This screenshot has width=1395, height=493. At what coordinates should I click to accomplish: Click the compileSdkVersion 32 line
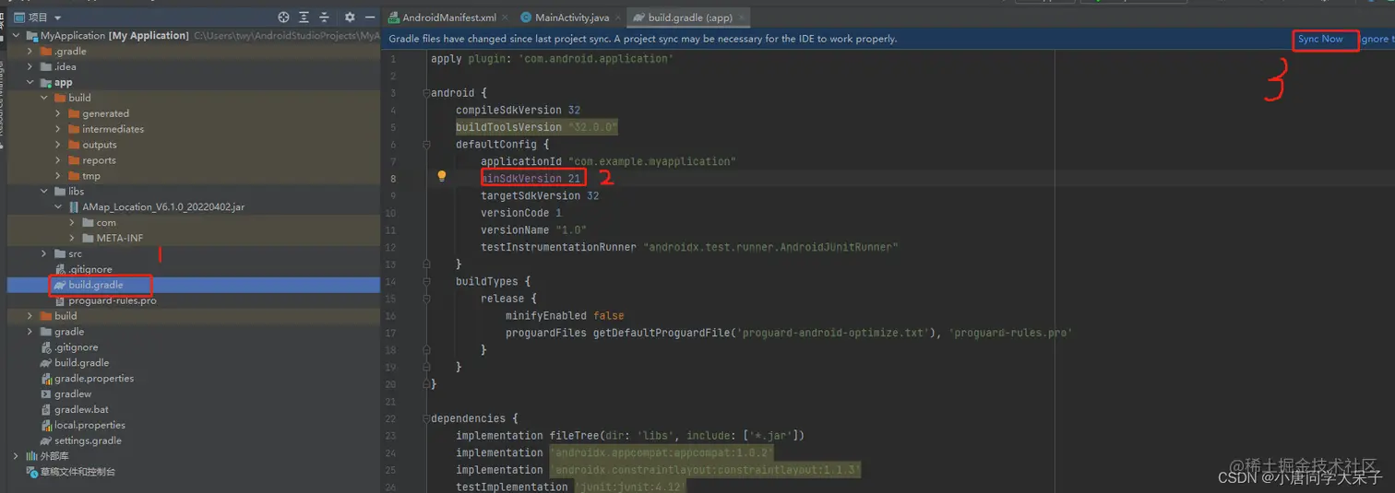click(519, 110)
